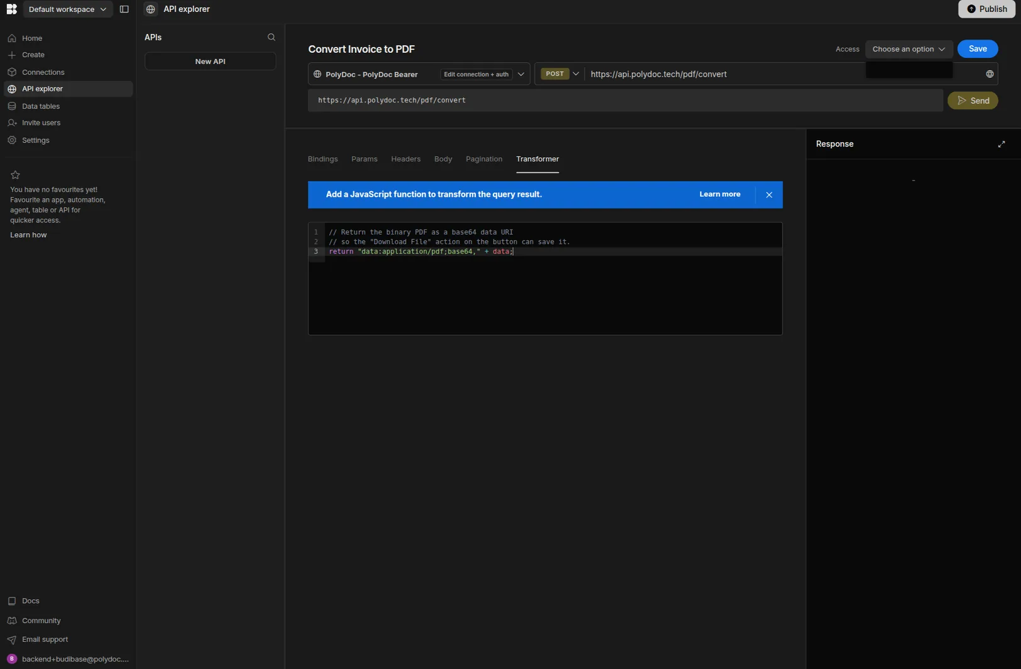Click the globe icon beside API explorer title
The width and height of the screenshot is (1021, 669).
[x=150, y=9]
